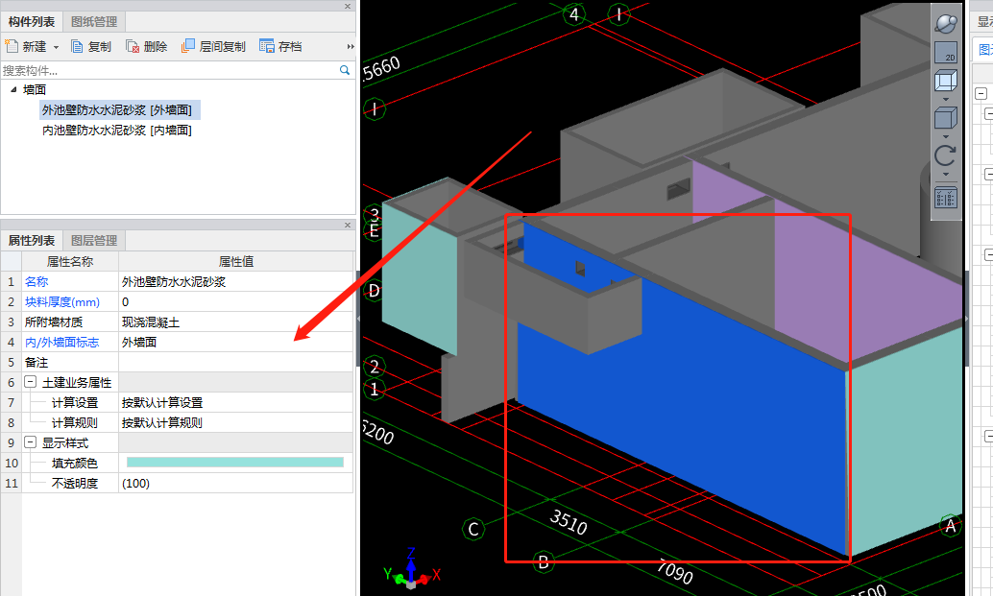Click the 删除 (Delete) toolbar button
The width and height of the screenshot is (993, 596).
(146, 46)
